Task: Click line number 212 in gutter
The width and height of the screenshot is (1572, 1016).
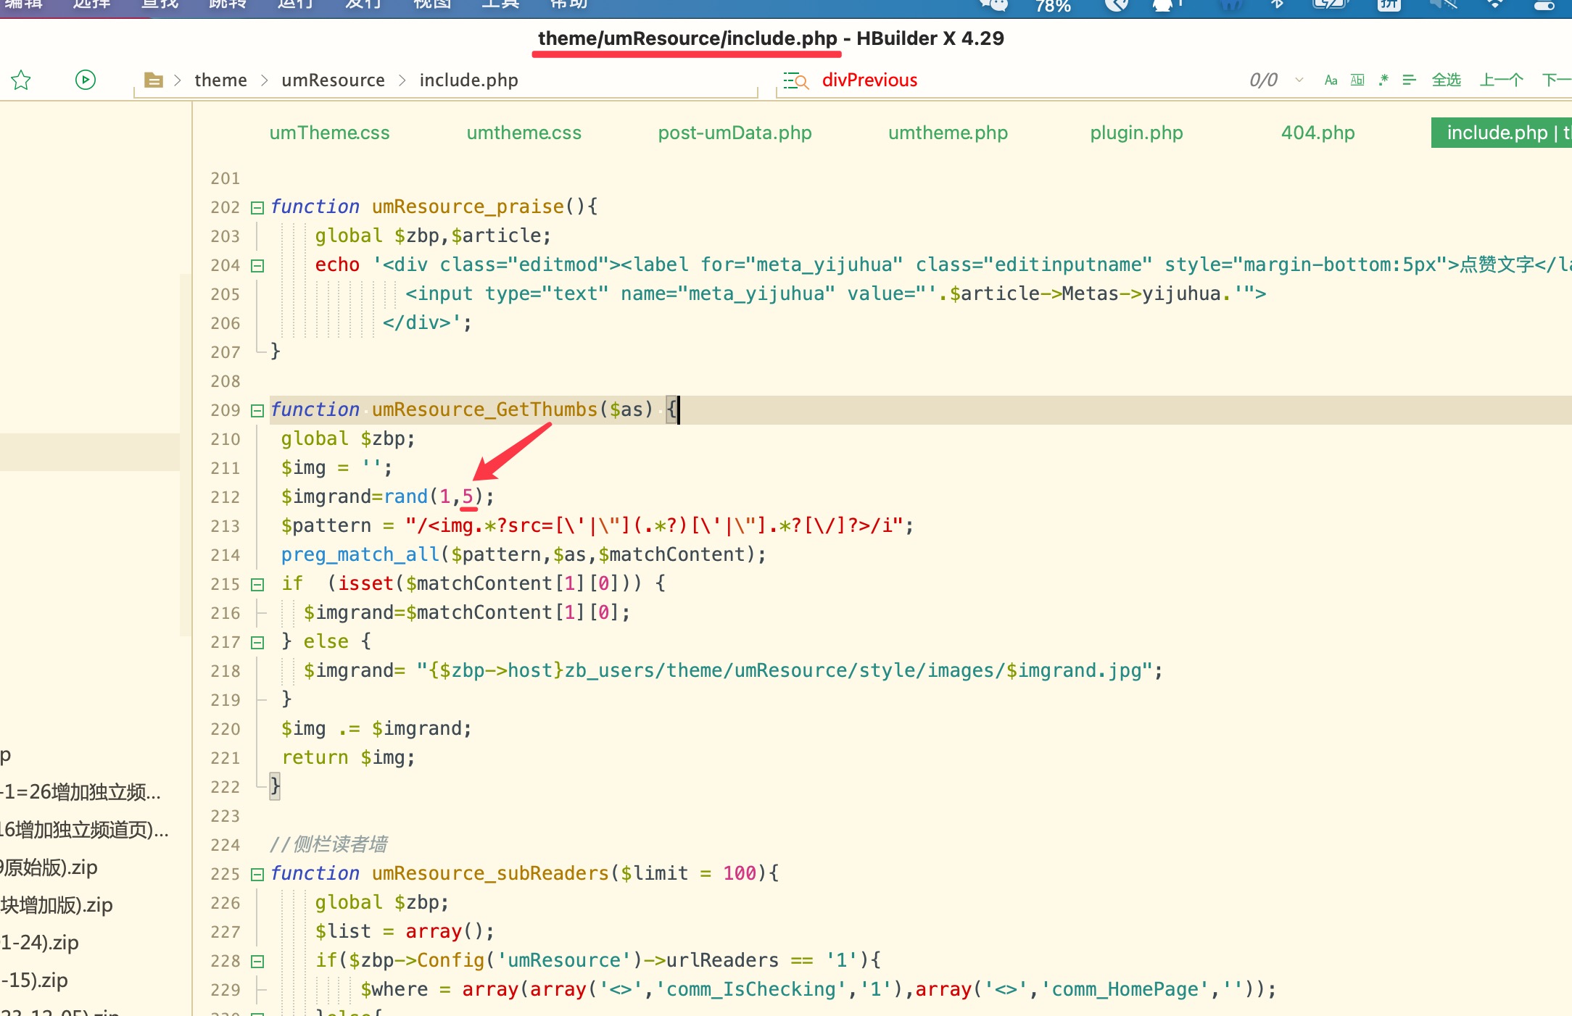Action: [225, 497]
